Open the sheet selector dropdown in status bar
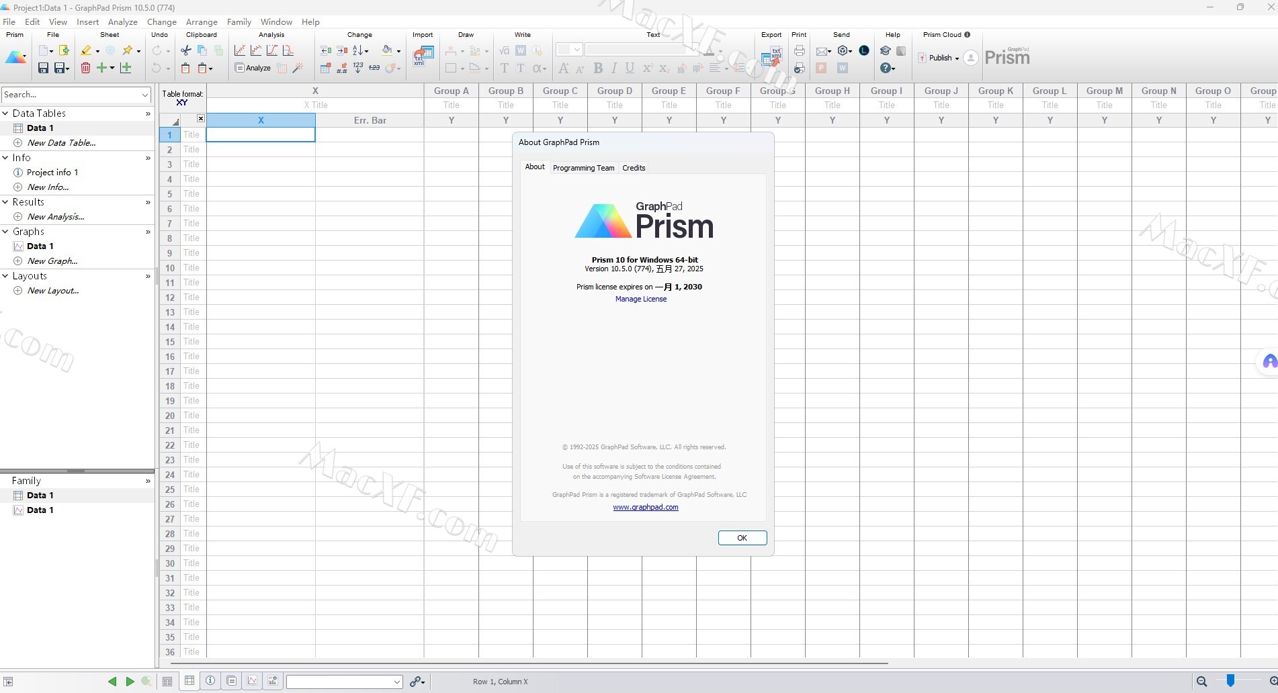Viewport: 1278px width, 693px height. click(396, 682)
